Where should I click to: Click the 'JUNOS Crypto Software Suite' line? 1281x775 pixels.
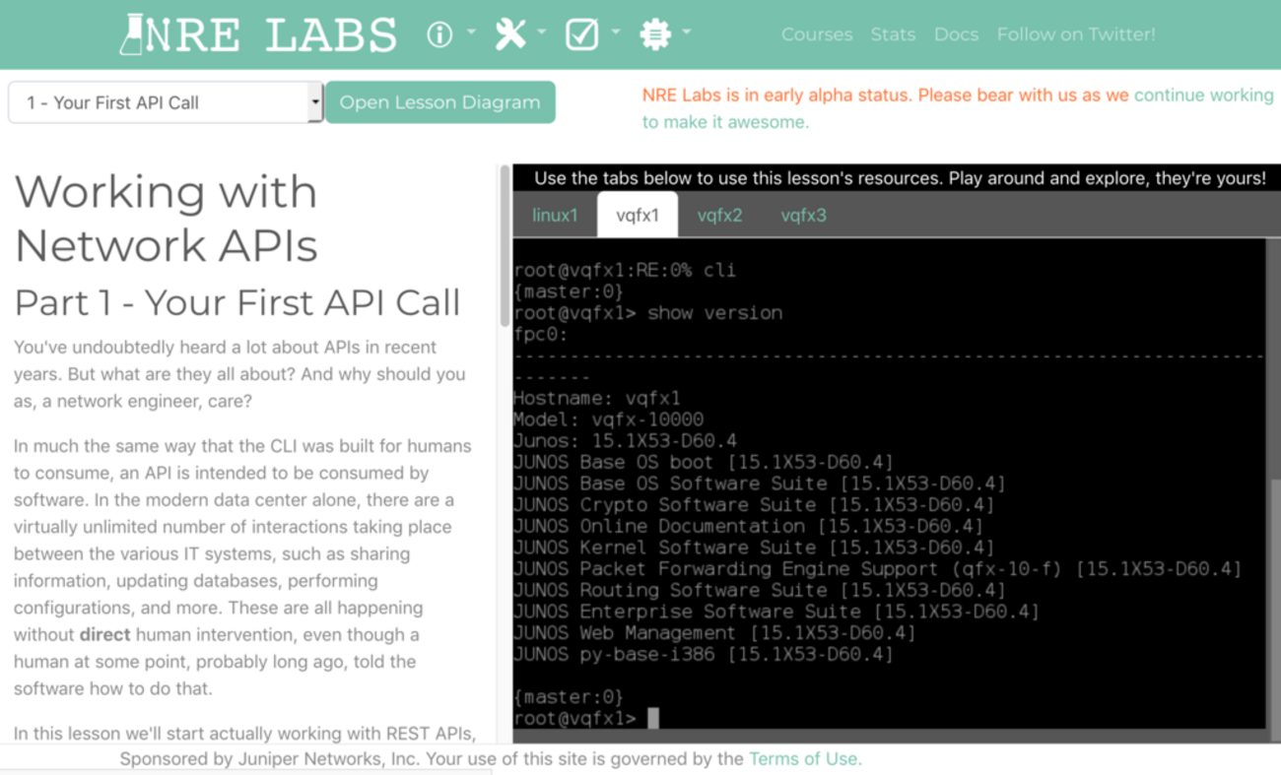click(754, 505)
